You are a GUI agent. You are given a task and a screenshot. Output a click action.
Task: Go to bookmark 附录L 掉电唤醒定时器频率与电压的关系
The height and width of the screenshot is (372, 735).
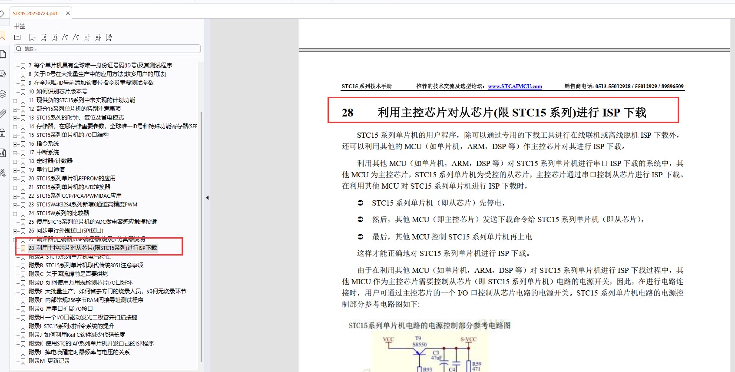(79, 352)
